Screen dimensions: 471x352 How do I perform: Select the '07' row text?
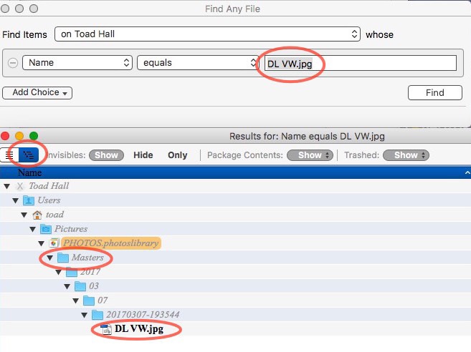coord(103,300)
